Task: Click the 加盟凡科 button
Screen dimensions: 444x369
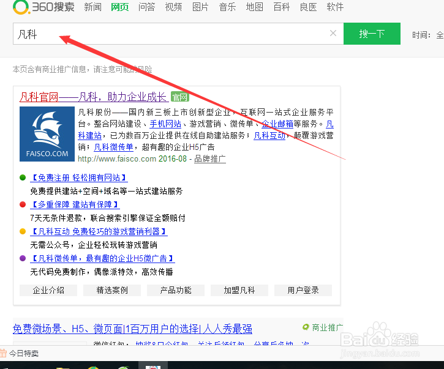Action: click(x=239, y=290)
